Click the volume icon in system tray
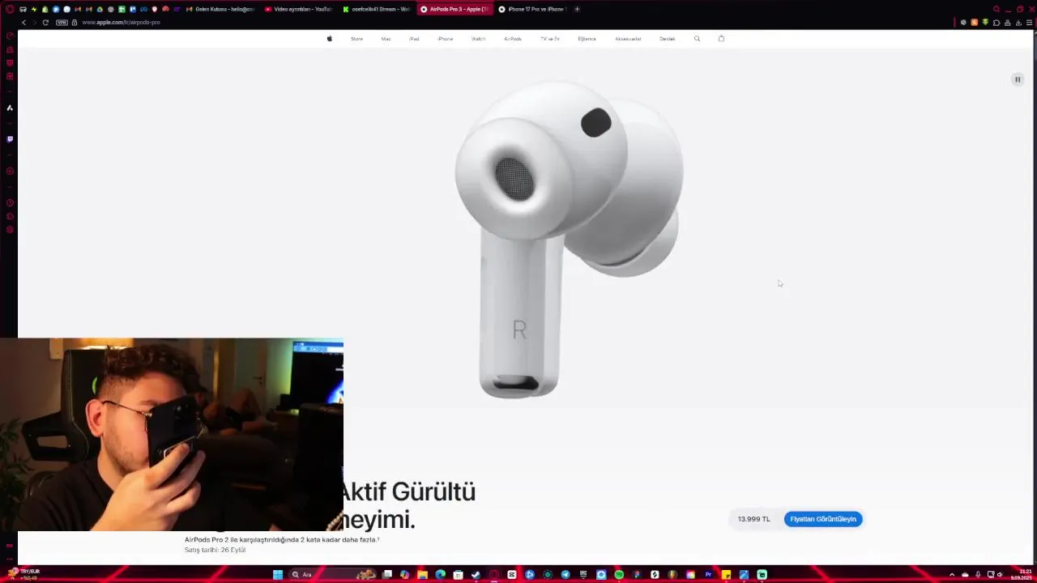Viewport: 1037px width, 583px height. point(1000,574)
